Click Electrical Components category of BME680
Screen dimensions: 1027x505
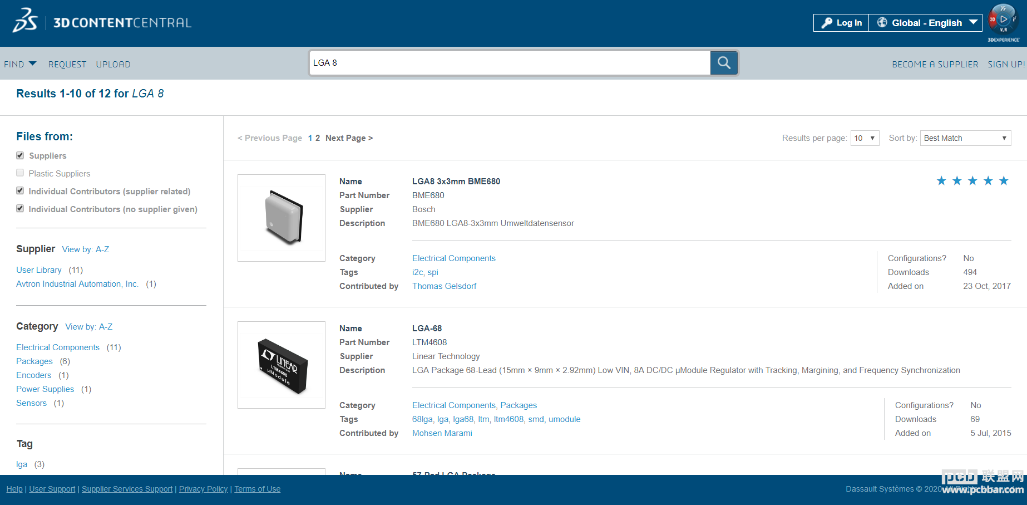point(454,258)
